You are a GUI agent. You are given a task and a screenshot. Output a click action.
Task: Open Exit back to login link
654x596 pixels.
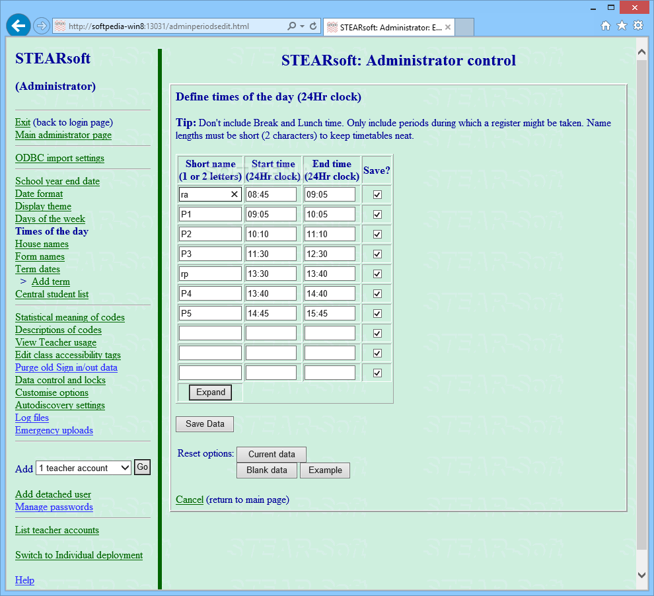click(x=22, y=122)
